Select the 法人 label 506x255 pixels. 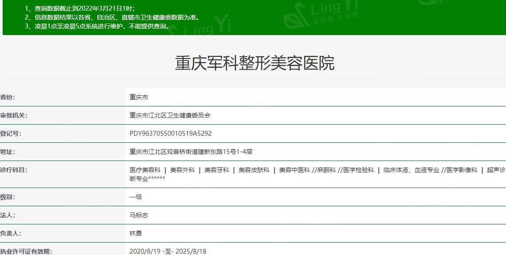(x=8, y=215)
